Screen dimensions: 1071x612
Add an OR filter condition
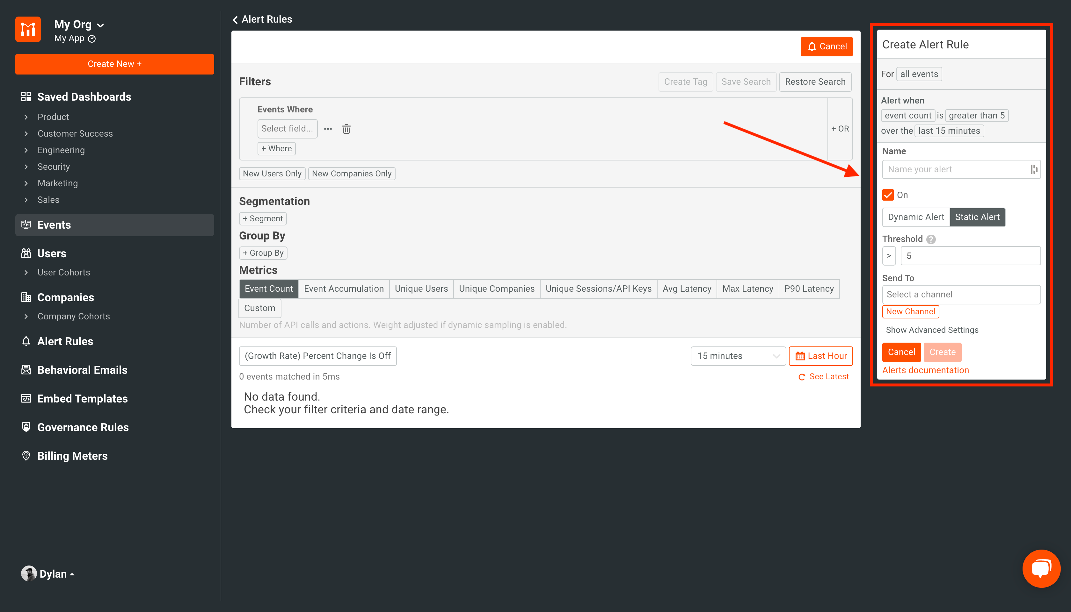(840, 129)
